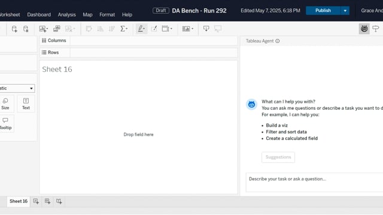Click the Tooltip marks card button
The width and height of the screenshot is (383, 215).
pos(5,124)
